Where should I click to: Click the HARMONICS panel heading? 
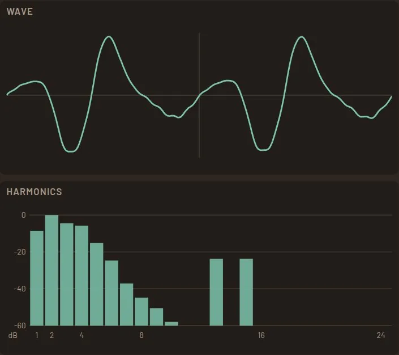pos(34,192)
